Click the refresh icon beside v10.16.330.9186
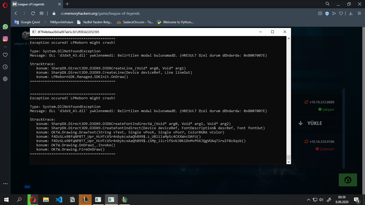The image size is (365, 205). coord(306,141)
